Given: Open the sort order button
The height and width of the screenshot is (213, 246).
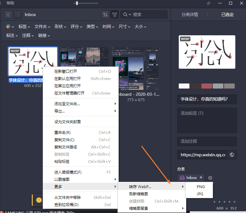Looking at the screenshot, I should (x=105, y=14).
